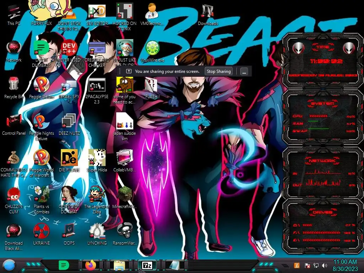This screenshot has height=273, width=364.
Task: Open the UKRAINE radiation icon
Action: pyautogui.click(x=42, y=234)
